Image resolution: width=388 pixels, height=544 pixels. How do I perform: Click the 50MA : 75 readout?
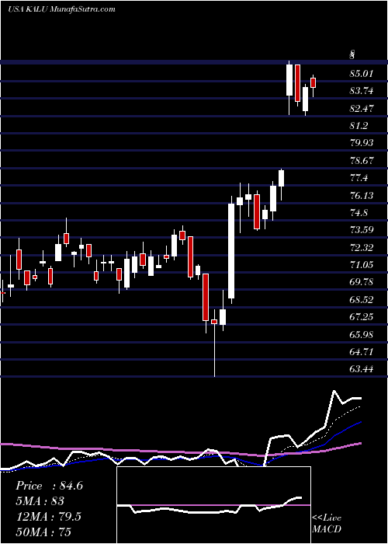click(x=43, y=532)
